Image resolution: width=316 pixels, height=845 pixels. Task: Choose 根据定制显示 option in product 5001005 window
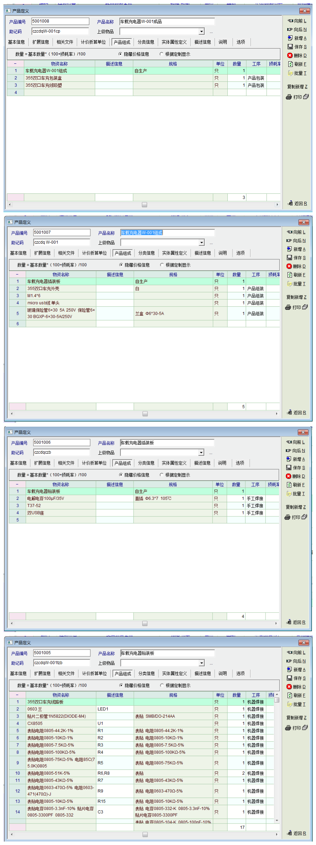pyautogui.click(x=162, y=685)
